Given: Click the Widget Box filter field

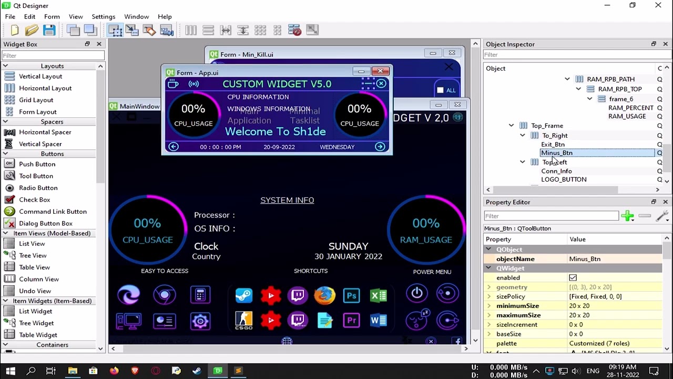Looking at the screenshot, I should click(x=53, y=55).
